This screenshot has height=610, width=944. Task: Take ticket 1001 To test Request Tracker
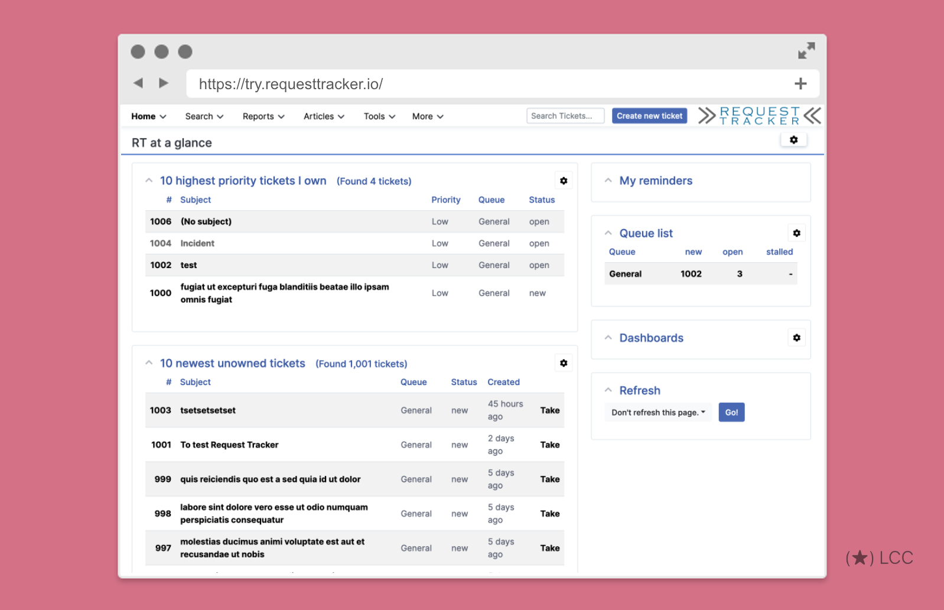pyautogui.click(x=550, y=445)
